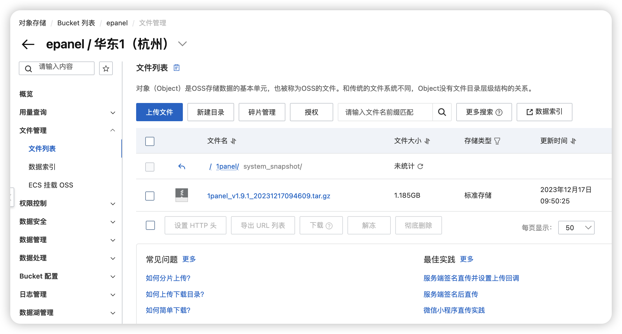Click the star favorites icon in sidebar
Viewport: 622px width, 334px height.
click(x=106, y=69)
